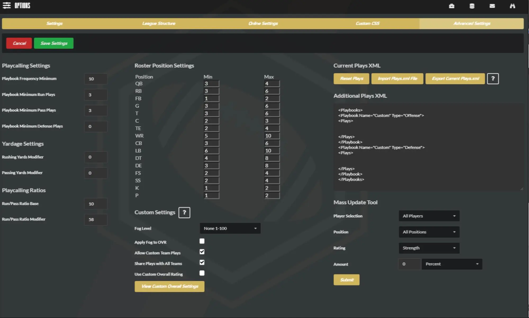Submit the Mass Update Tool
529x318 pixels.
click(346, 280)
